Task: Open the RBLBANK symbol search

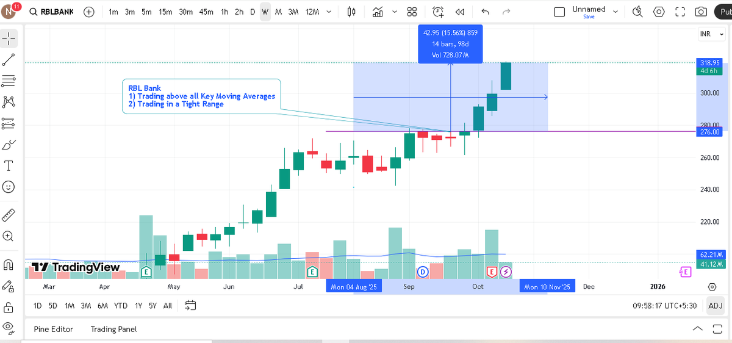Action: 51,12
